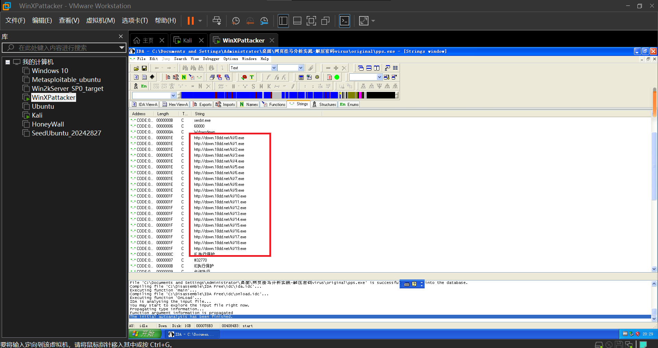Open the Debugger menu in IDA

211,59
